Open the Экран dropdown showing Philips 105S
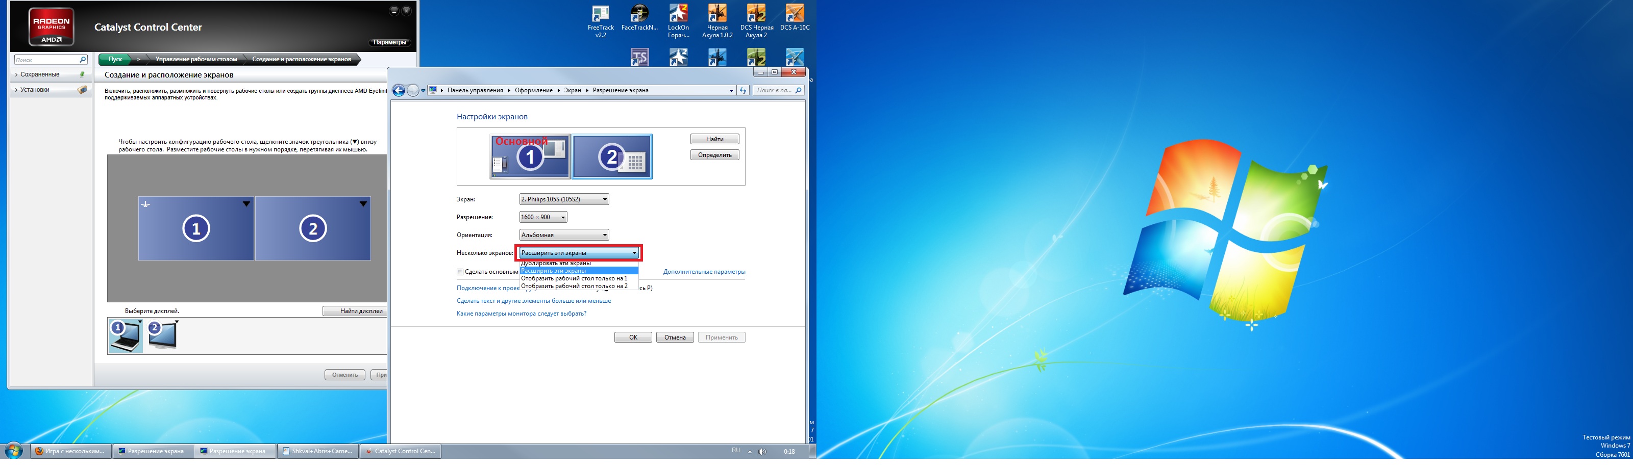Screen dimensions: 1633x468 point(564,199)
